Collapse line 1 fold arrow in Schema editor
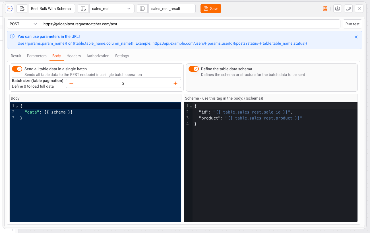Screen dimensions: 370x233 tap(191, 106)
